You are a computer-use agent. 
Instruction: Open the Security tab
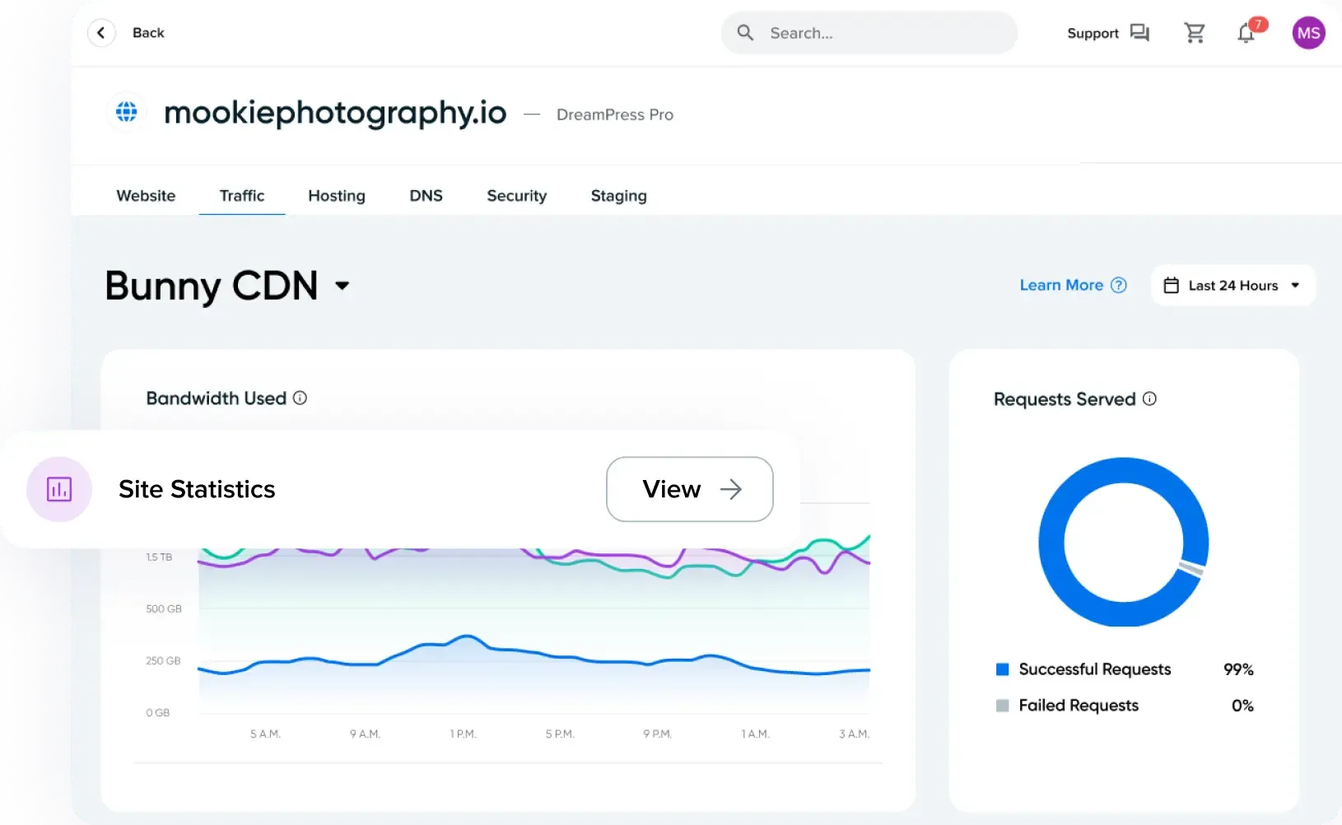[517, 196]
